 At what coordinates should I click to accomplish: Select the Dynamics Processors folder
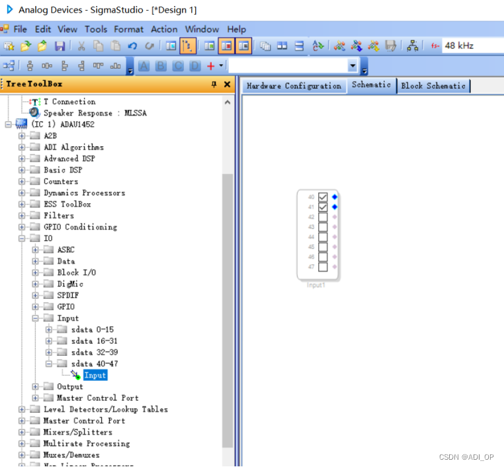[x=85, y=193]
